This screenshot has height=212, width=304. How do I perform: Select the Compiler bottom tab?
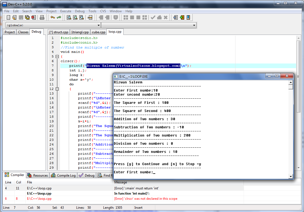click(x=14, y=175)
